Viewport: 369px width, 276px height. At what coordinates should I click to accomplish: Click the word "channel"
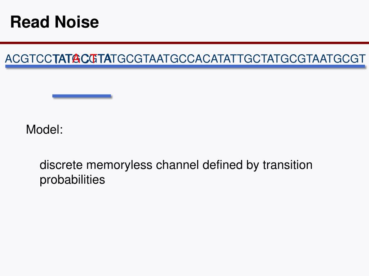[177, 165]
